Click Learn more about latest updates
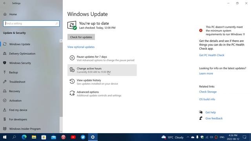 coord(206,74)
